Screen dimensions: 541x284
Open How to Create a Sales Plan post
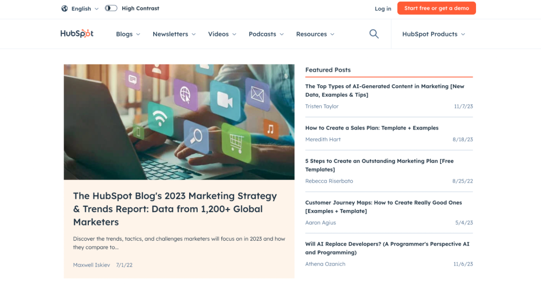coord(372,128)
